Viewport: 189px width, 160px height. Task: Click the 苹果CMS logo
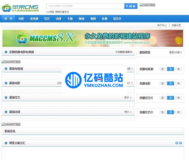(x=20, y=8)
